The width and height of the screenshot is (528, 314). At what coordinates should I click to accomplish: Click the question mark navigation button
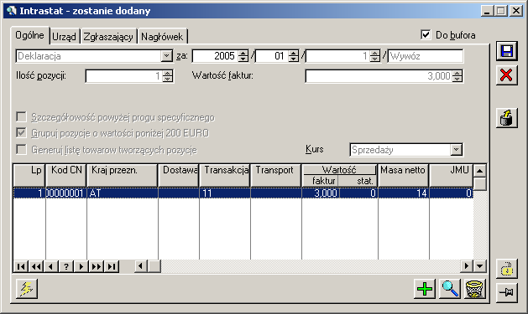(x=66, y=266)
